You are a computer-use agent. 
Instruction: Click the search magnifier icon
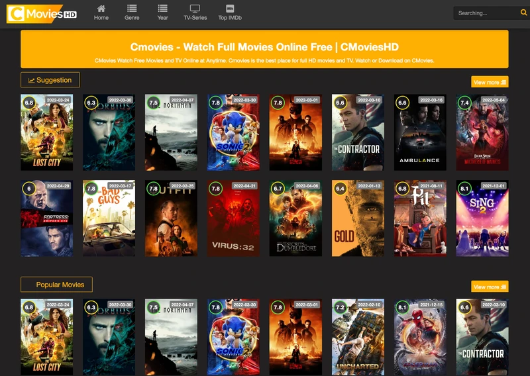click(523, 13)
